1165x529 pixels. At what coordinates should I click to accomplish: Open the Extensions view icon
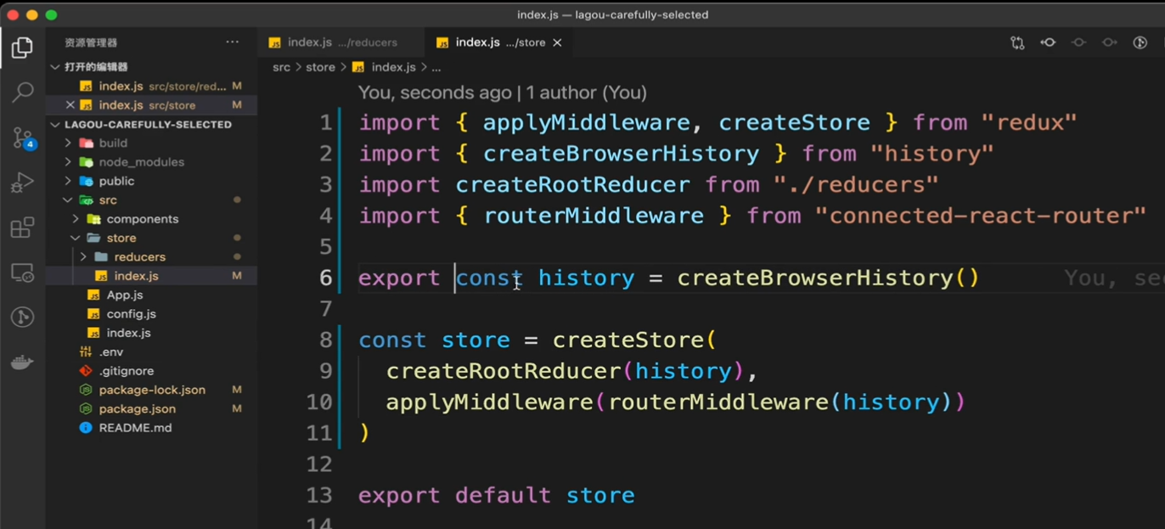22,228
